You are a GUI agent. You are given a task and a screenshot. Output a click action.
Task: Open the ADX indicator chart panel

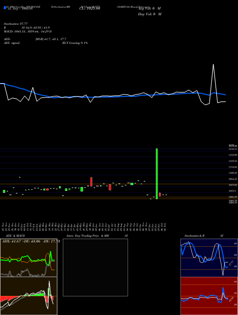(x=29, y=258)
